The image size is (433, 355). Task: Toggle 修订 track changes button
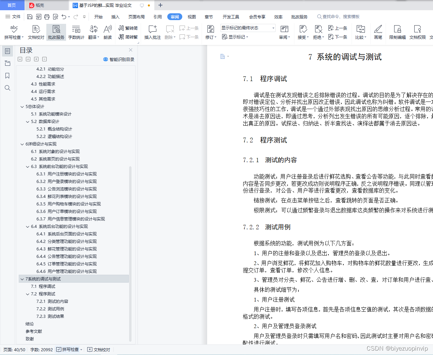pos(211,32)
